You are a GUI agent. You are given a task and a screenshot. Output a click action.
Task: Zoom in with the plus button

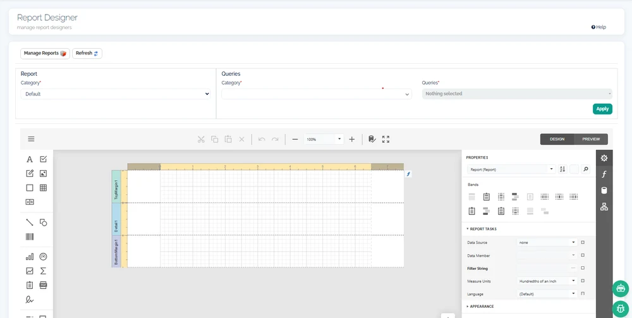point(352,139)
